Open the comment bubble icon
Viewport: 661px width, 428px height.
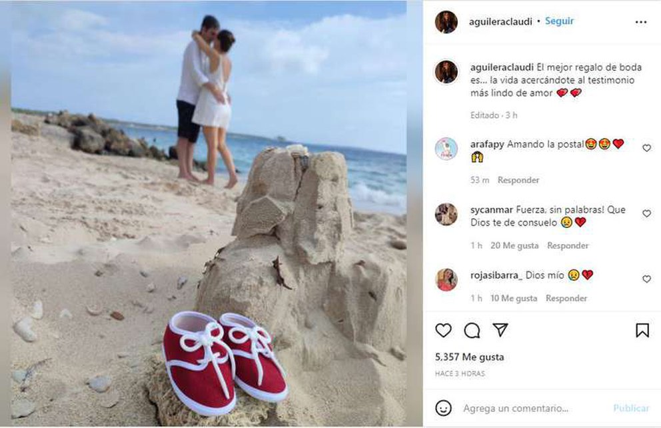(x=472, y=330)
